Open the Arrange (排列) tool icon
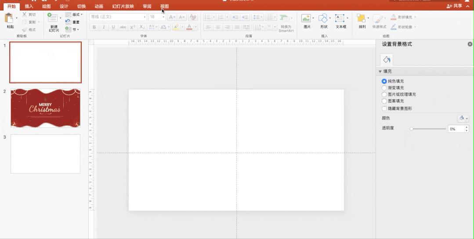 click(x=361, y=18)
